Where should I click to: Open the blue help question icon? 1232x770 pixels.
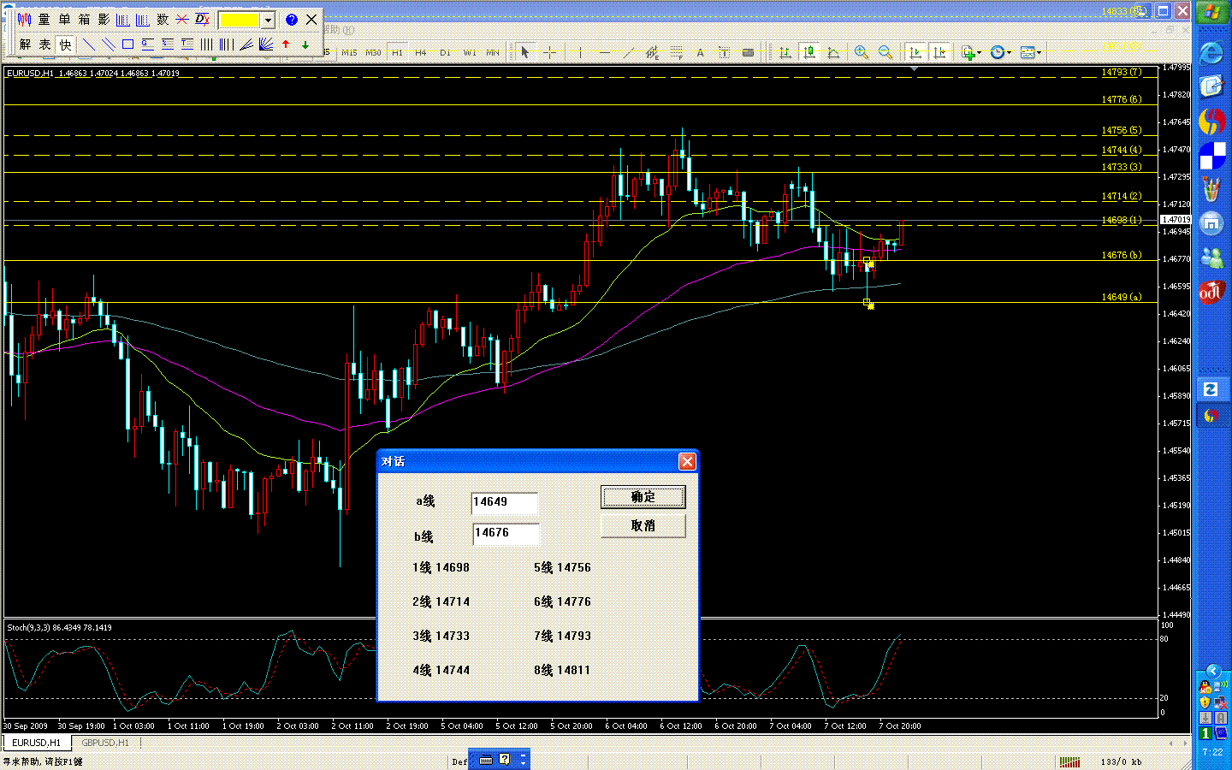pos(292,20)
